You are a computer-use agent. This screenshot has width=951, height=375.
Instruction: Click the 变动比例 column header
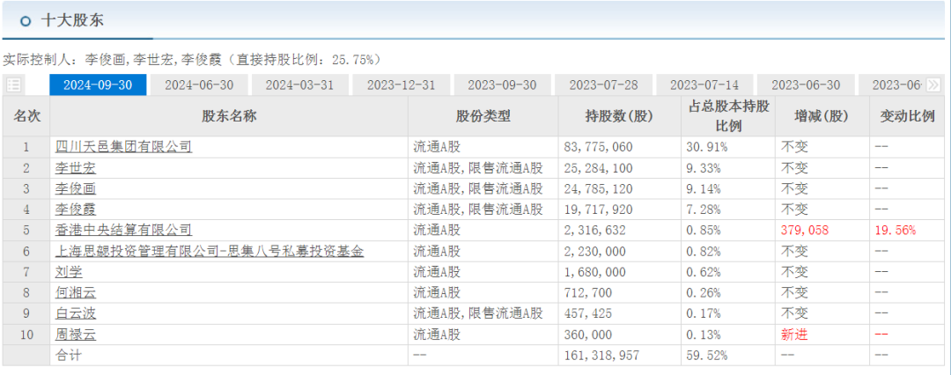[x=907, y=116]
